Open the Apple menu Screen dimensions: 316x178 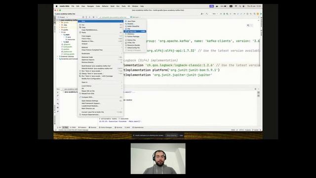click(x=57, y=6)
